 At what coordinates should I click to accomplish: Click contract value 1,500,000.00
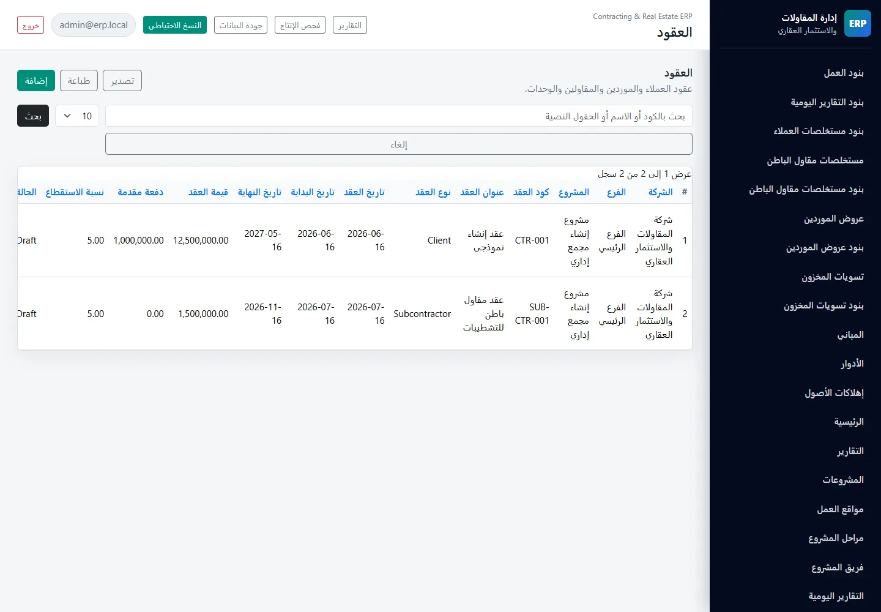click(203, 314)
